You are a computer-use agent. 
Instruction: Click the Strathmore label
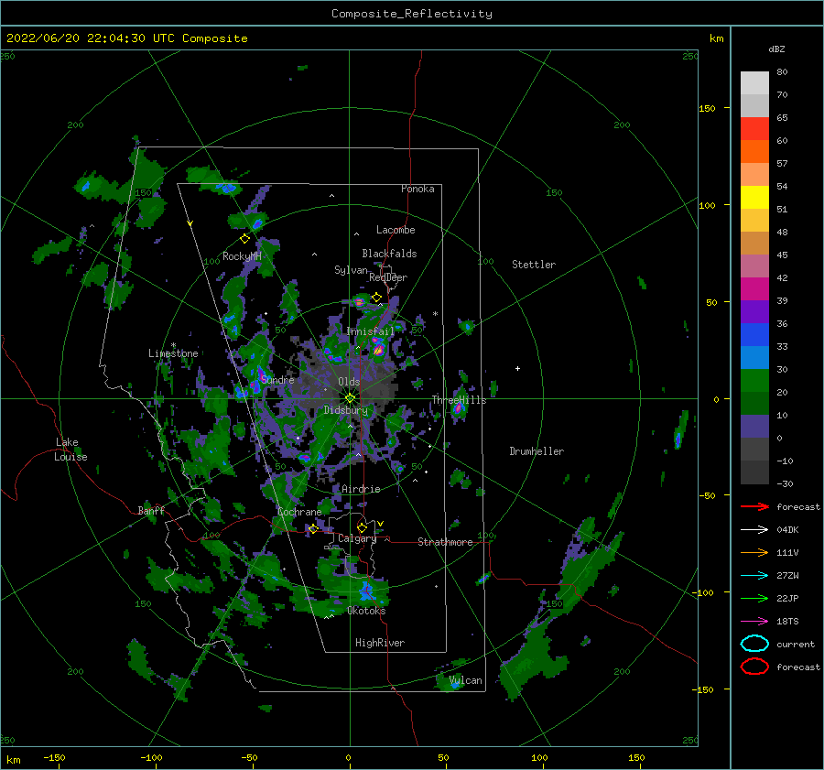coord(445,542)
